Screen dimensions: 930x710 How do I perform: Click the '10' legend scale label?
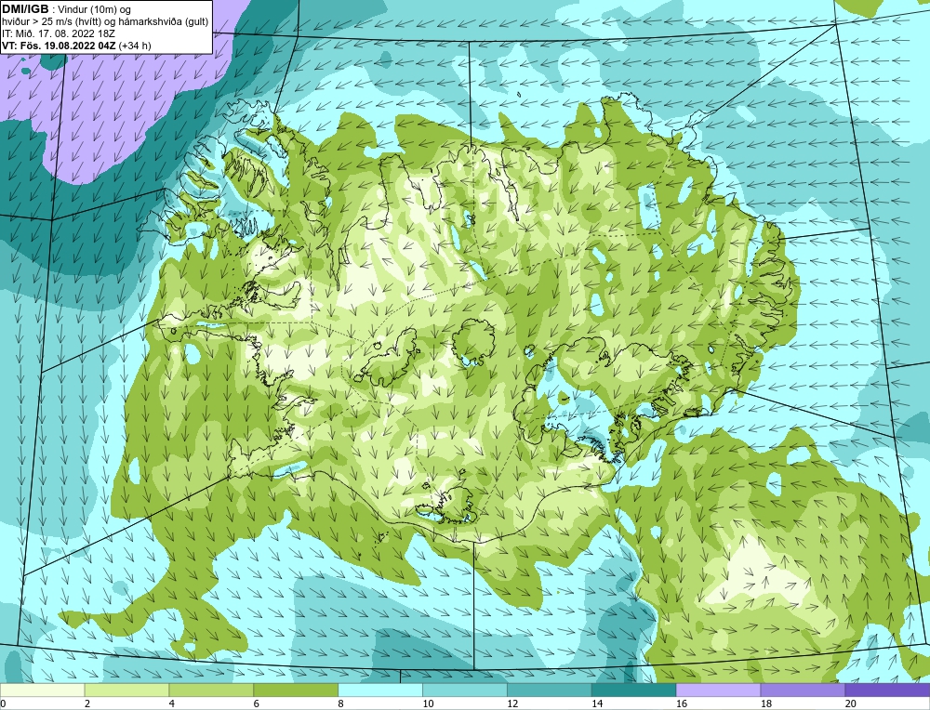428,703
